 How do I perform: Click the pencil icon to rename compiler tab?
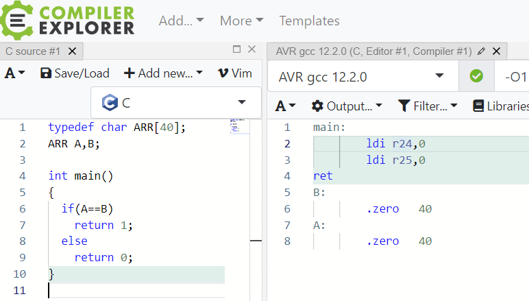point(481,51)
